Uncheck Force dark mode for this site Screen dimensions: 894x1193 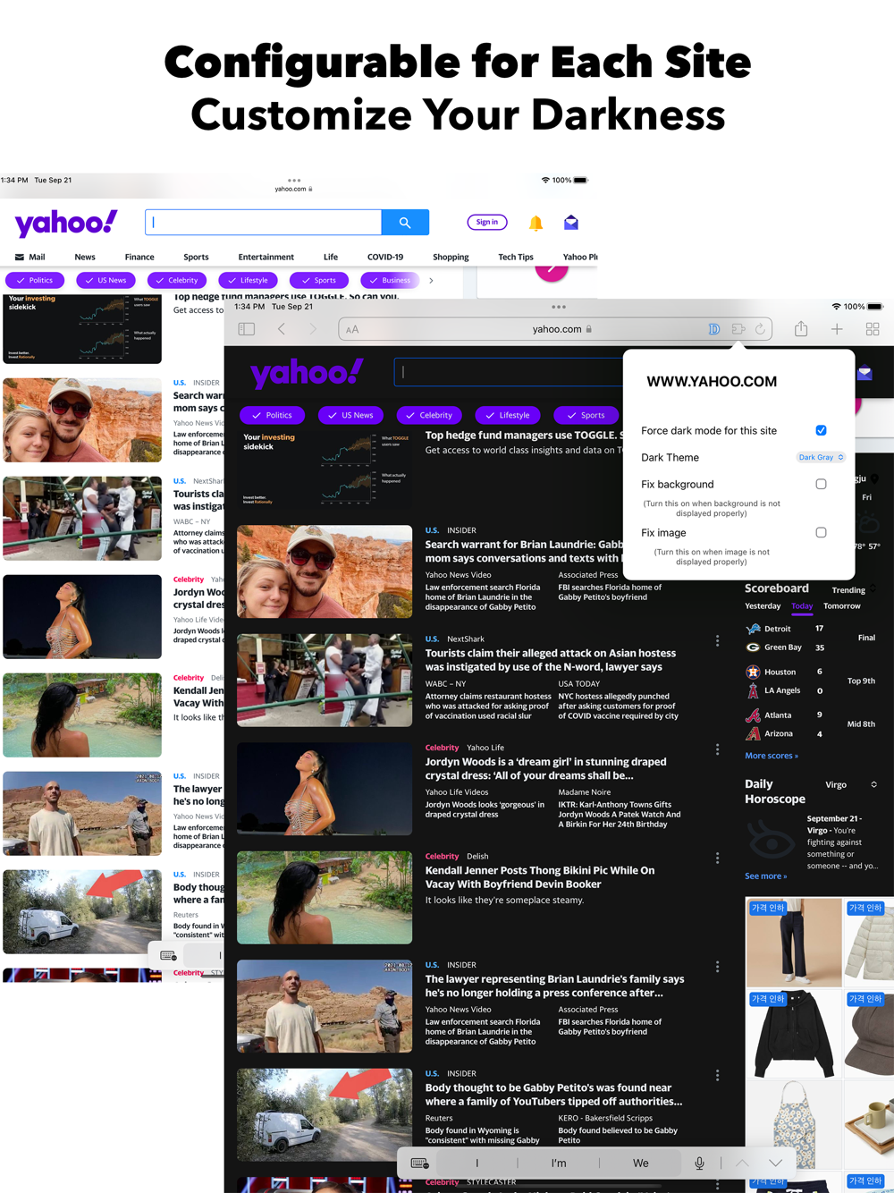pyautogui.click(x=821, y=430)
